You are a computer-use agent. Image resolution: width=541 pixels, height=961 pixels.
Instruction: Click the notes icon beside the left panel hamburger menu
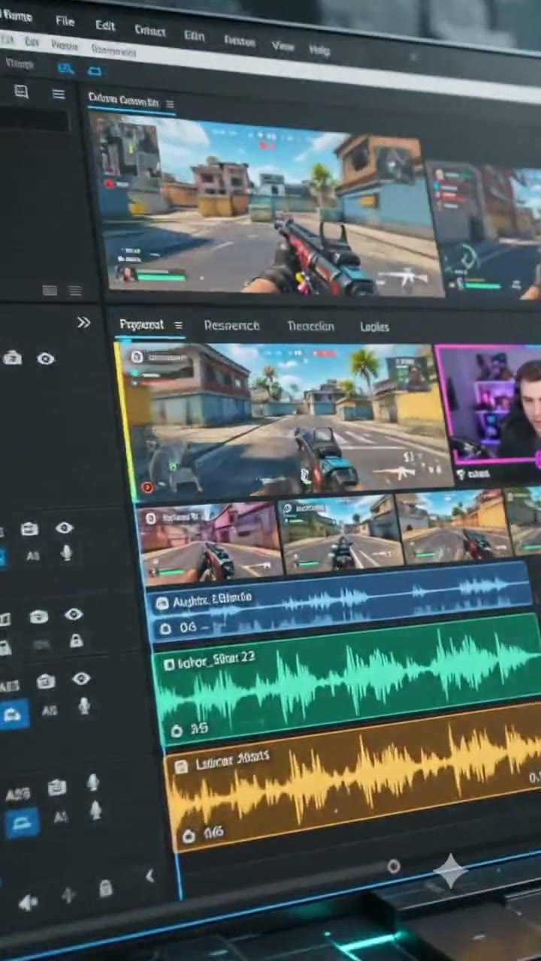pyautogui.click(x=21, y=92)
